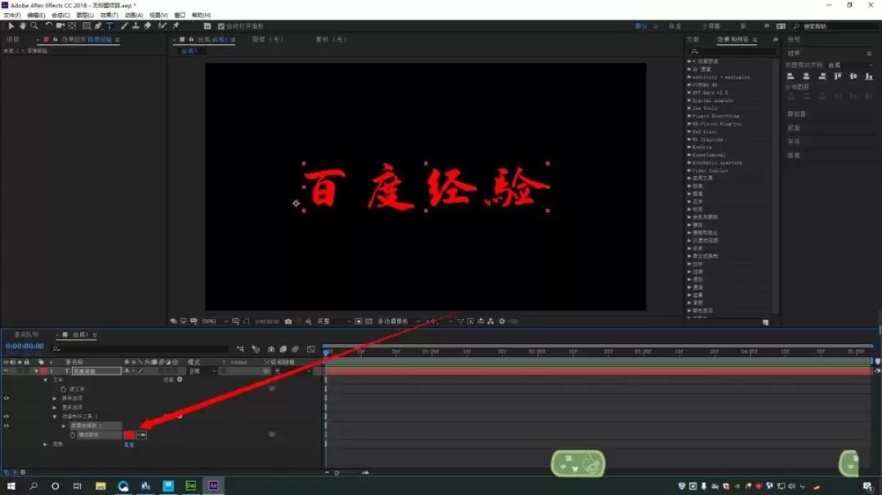
Task: Open After Effects from the Windows taskbar
Action: tap(212, 485)
